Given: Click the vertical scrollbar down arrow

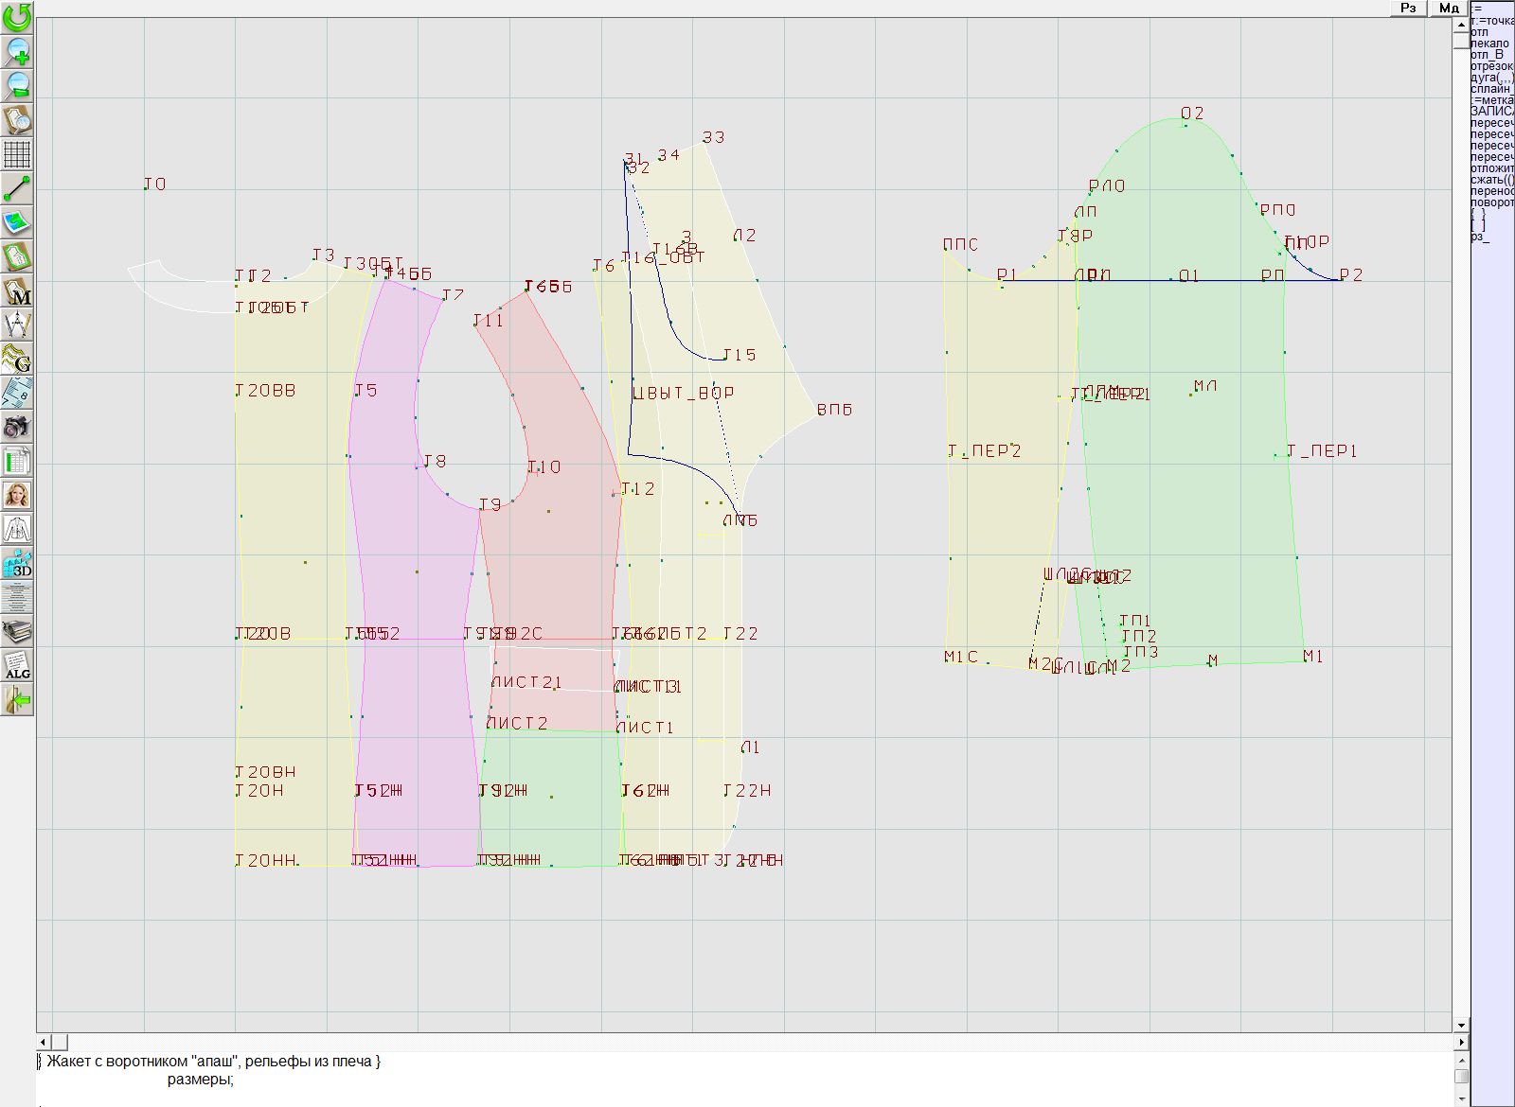Looking at the screenshot, I should (1461, 1025).
